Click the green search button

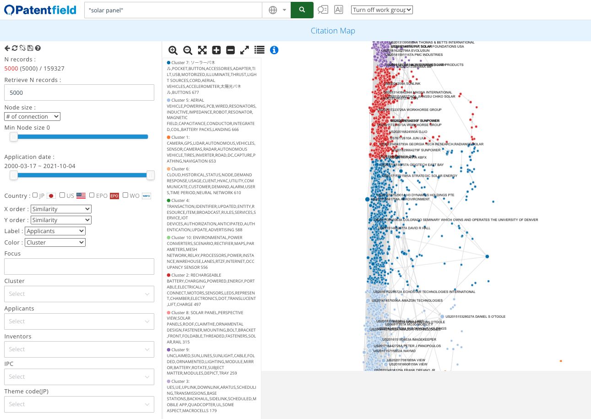(x=302, y=9)
